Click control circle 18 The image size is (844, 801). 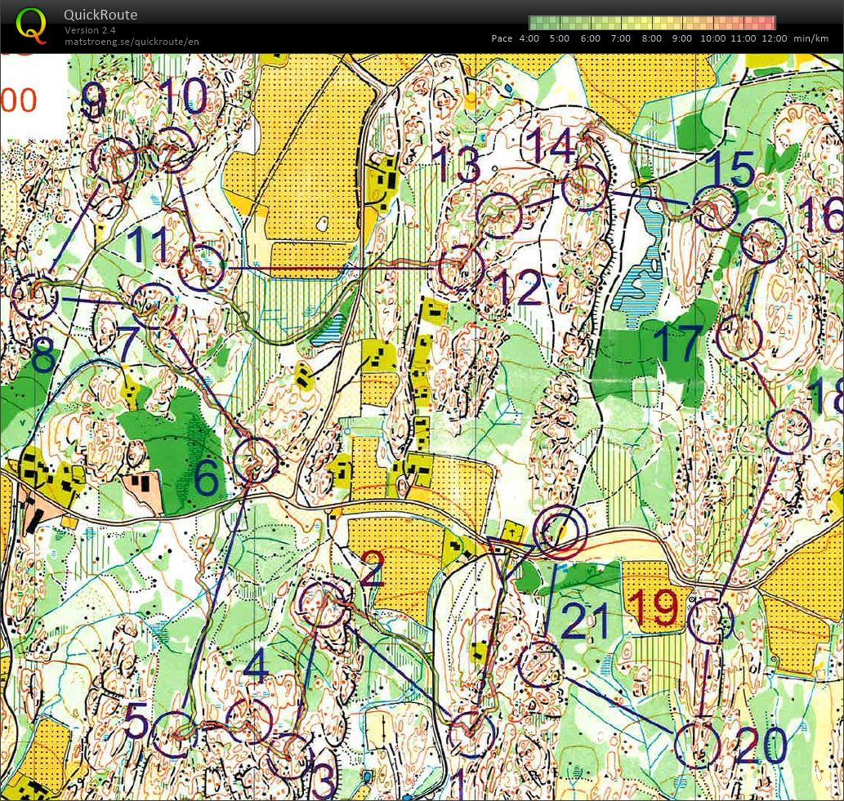click(x=788, y=431)
